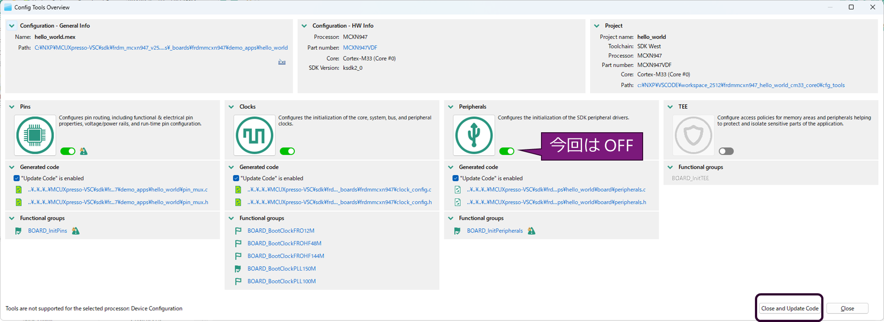This screenshot has width=884, height=322.
Task: Open the BOARD_BootClockPLL150M functional group link
Action: tap(282, 268)
